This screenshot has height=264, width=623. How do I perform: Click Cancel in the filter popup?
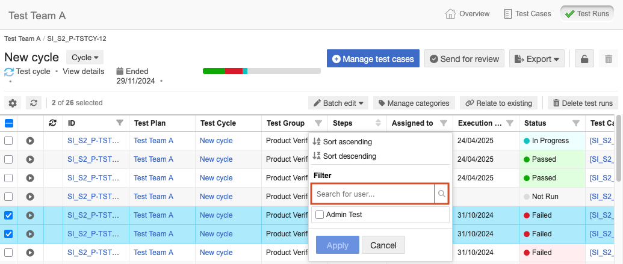(383, 245)
